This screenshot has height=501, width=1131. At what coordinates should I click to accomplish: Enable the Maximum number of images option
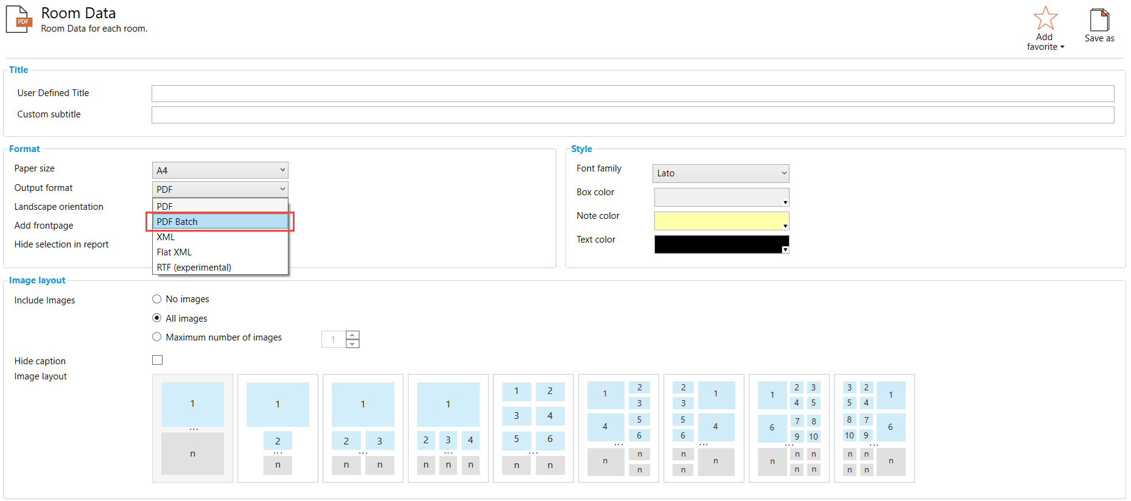point(157,337)
